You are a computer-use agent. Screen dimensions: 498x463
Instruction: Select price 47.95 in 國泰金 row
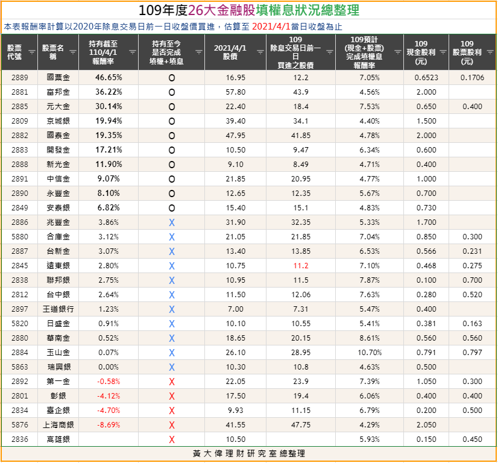[236, 136]
